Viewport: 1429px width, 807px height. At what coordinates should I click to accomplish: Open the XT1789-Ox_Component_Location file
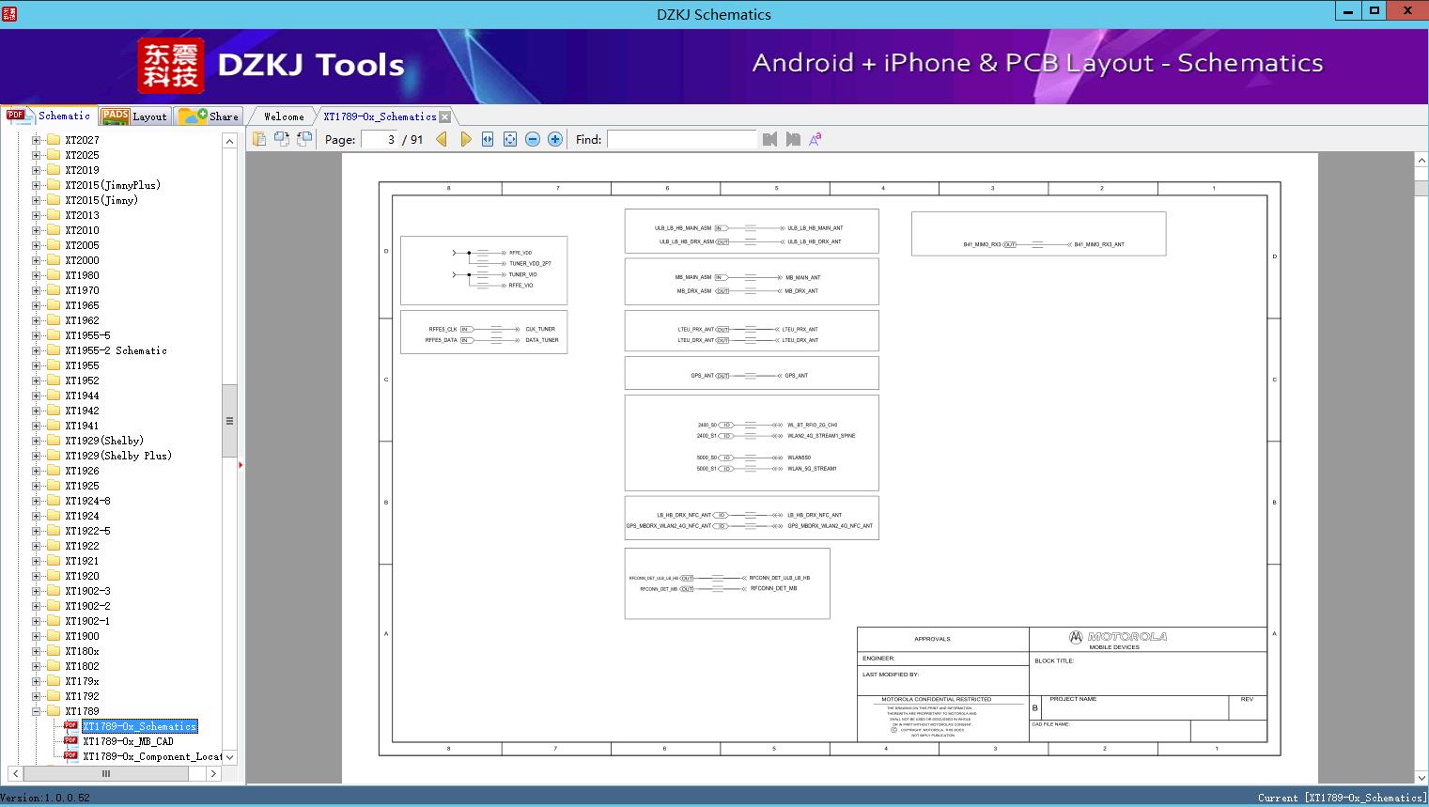click(x=152, y=756)
